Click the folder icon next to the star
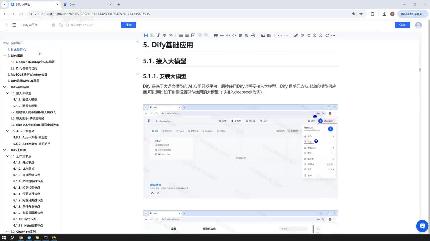 61,25
